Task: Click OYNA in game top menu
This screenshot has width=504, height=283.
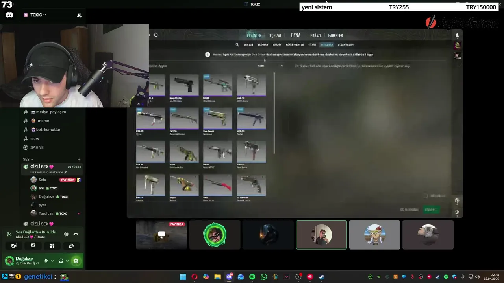Action: pos(296,35)
